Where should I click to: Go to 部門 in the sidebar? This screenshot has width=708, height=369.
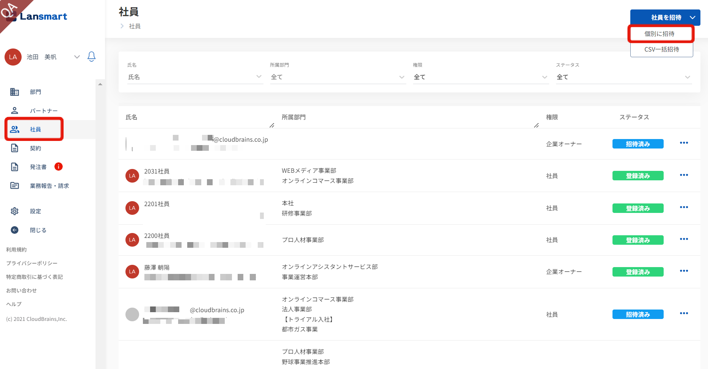36,92
